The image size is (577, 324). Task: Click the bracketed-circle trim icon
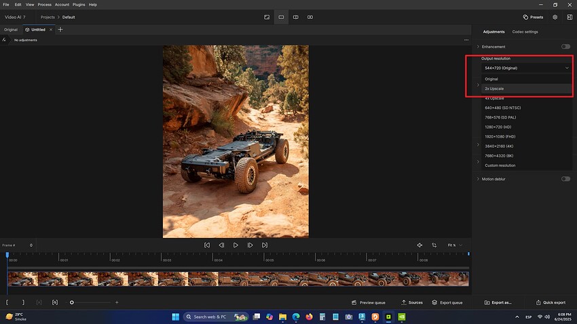55,302
